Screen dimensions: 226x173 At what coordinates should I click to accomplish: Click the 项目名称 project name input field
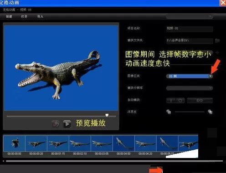click(x=190, y=29)
